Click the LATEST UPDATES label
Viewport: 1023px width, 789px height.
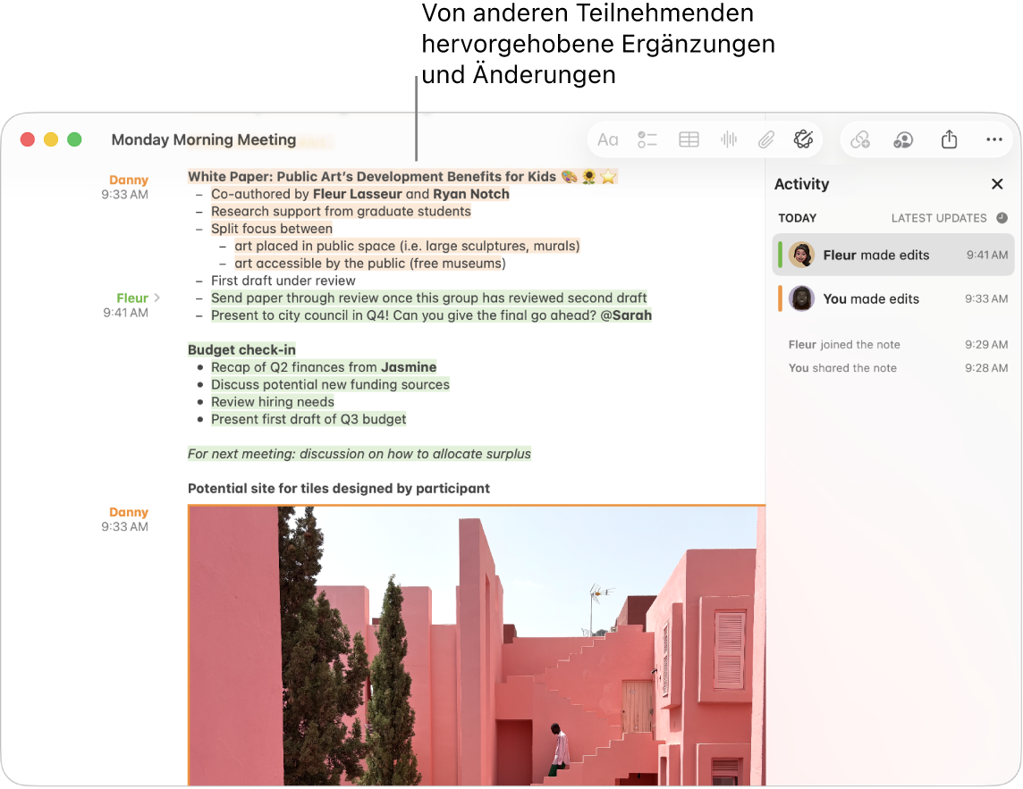tap(939, 218)
